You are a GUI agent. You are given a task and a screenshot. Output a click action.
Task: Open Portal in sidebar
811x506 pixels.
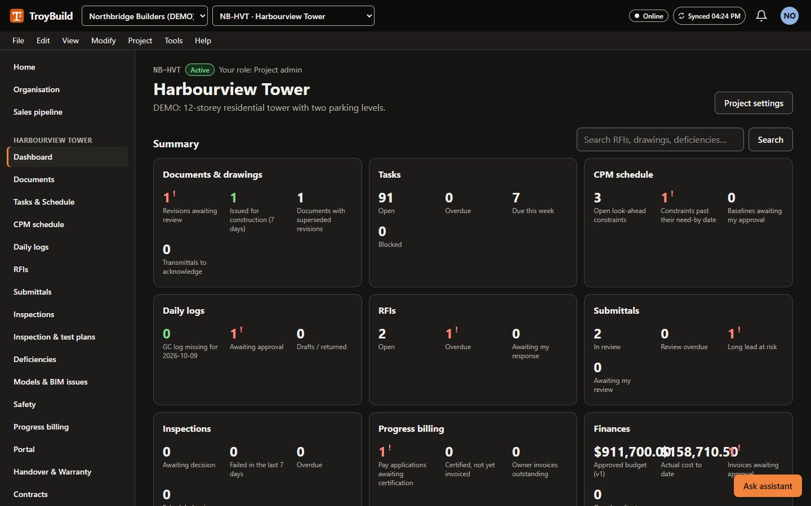[68, 449]
